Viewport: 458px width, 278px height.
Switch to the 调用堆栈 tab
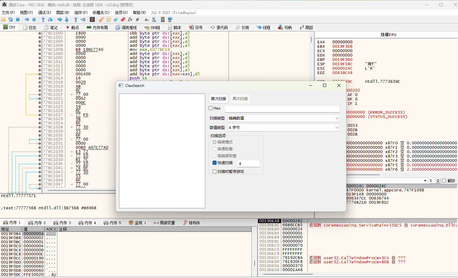[126, 28]
